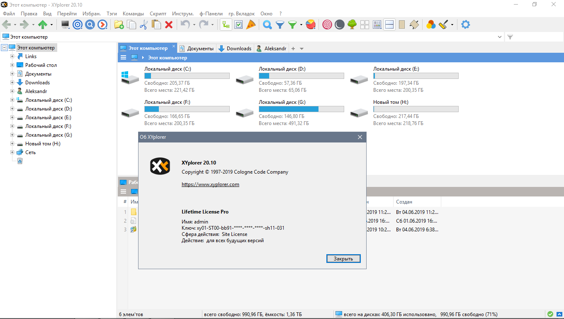
Task: Expand the Сеть node in the folder tree
Action: 12,152
